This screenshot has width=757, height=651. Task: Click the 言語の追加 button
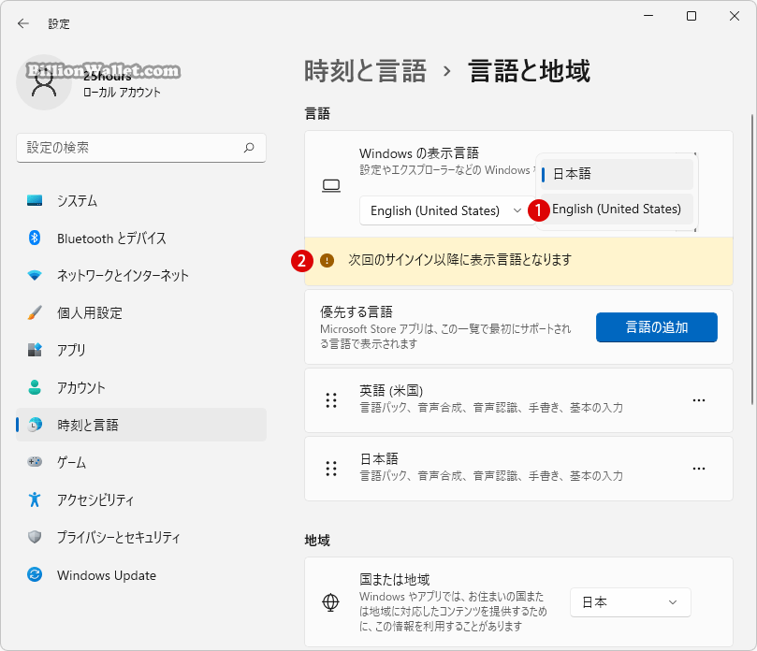657,327
